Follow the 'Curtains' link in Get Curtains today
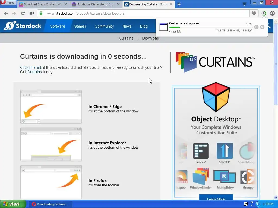The image size is (278, 208). (34, 72)
